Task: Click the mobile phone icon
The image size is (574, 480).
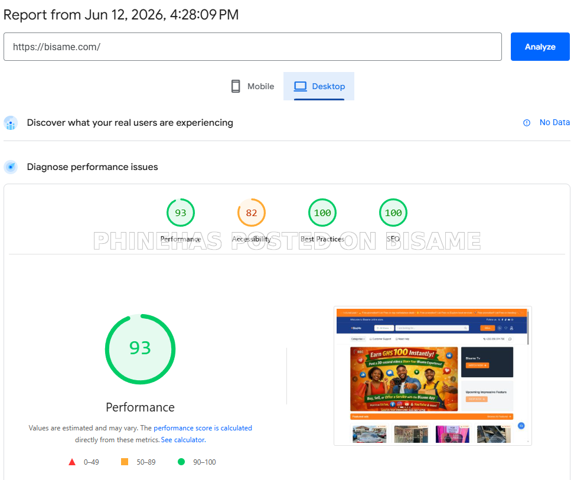Action: point(236,86)
